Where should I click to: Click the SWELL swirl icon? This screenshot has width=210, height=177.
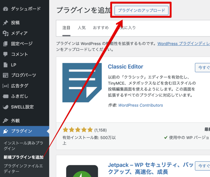(x=5, y=107)
